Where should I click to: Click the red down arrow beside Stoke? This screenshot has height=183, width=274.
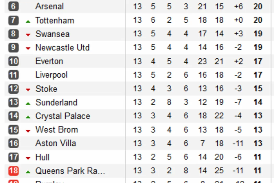point(28,90)
